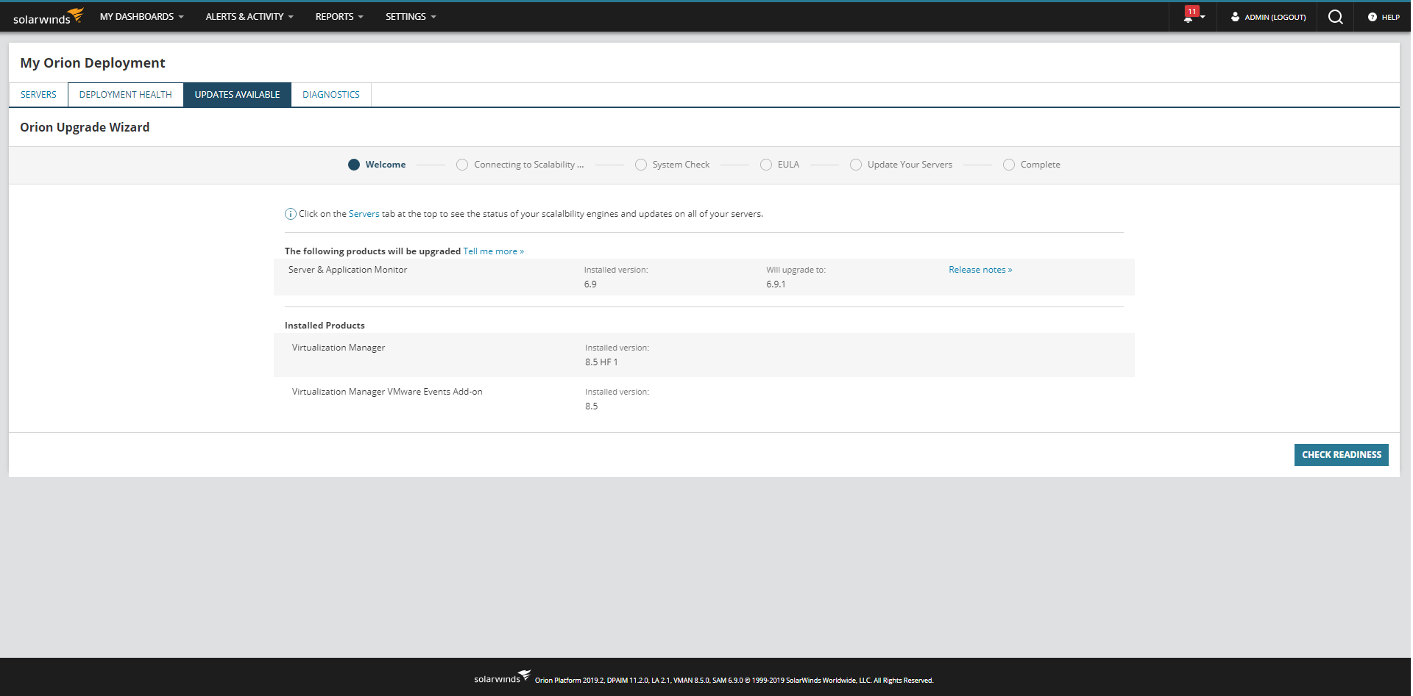
Task: Open the My Dashboards menu
Action: (x=142, y=16)
